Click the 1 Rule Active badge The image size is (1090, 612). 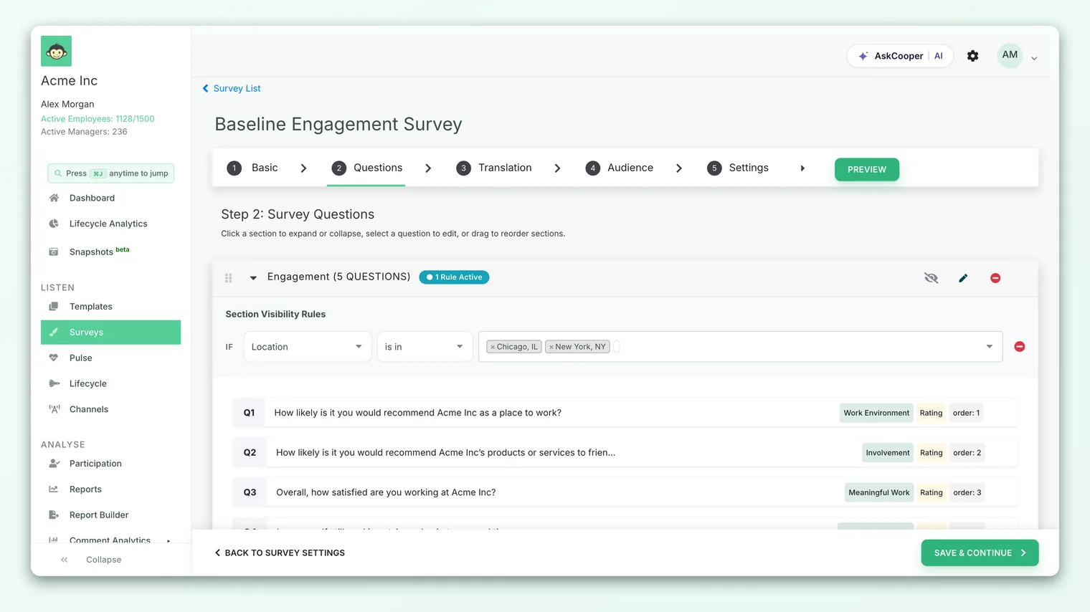coord(454,277)
